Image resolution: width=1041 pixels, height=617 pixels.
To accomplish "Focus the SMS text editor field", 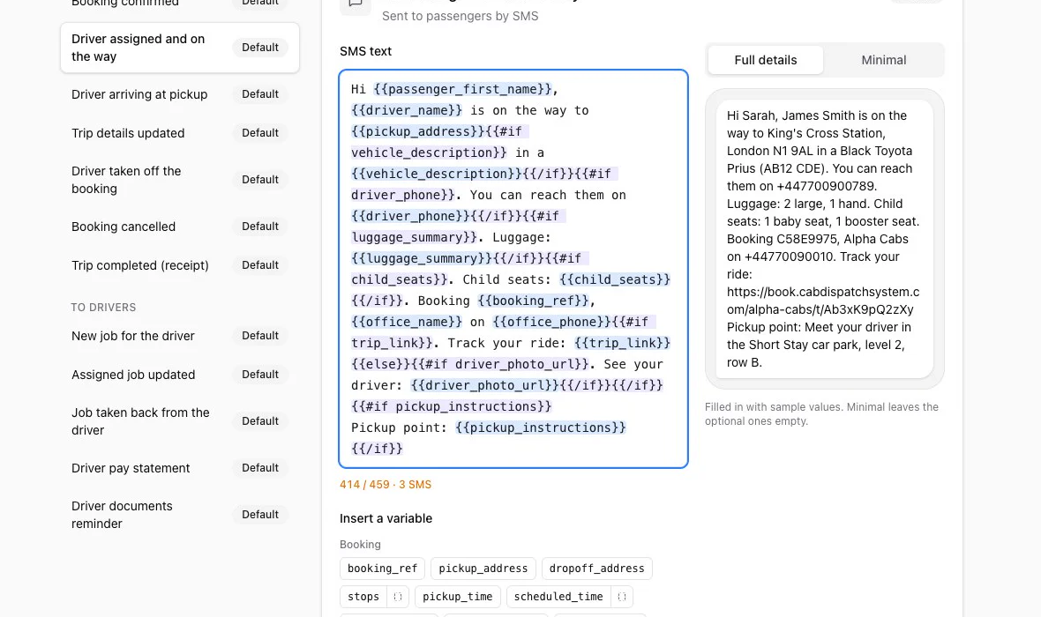I will [x=513, y=269].
